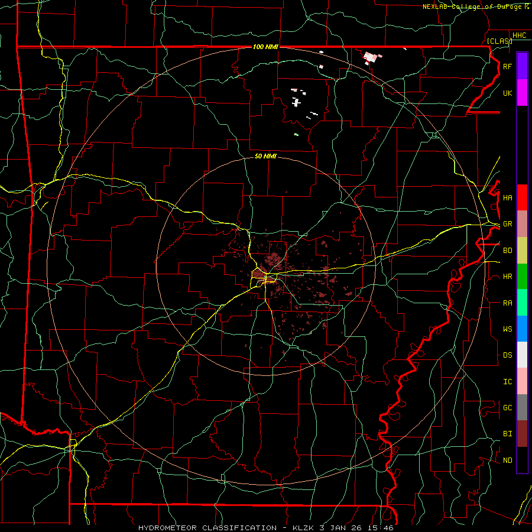Click the purple RF legend color swatch
The height and width of the screenshot is (532, 532).
522,66
